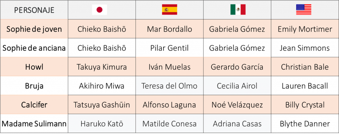Click the Bruja character cell

pos(34,86)
